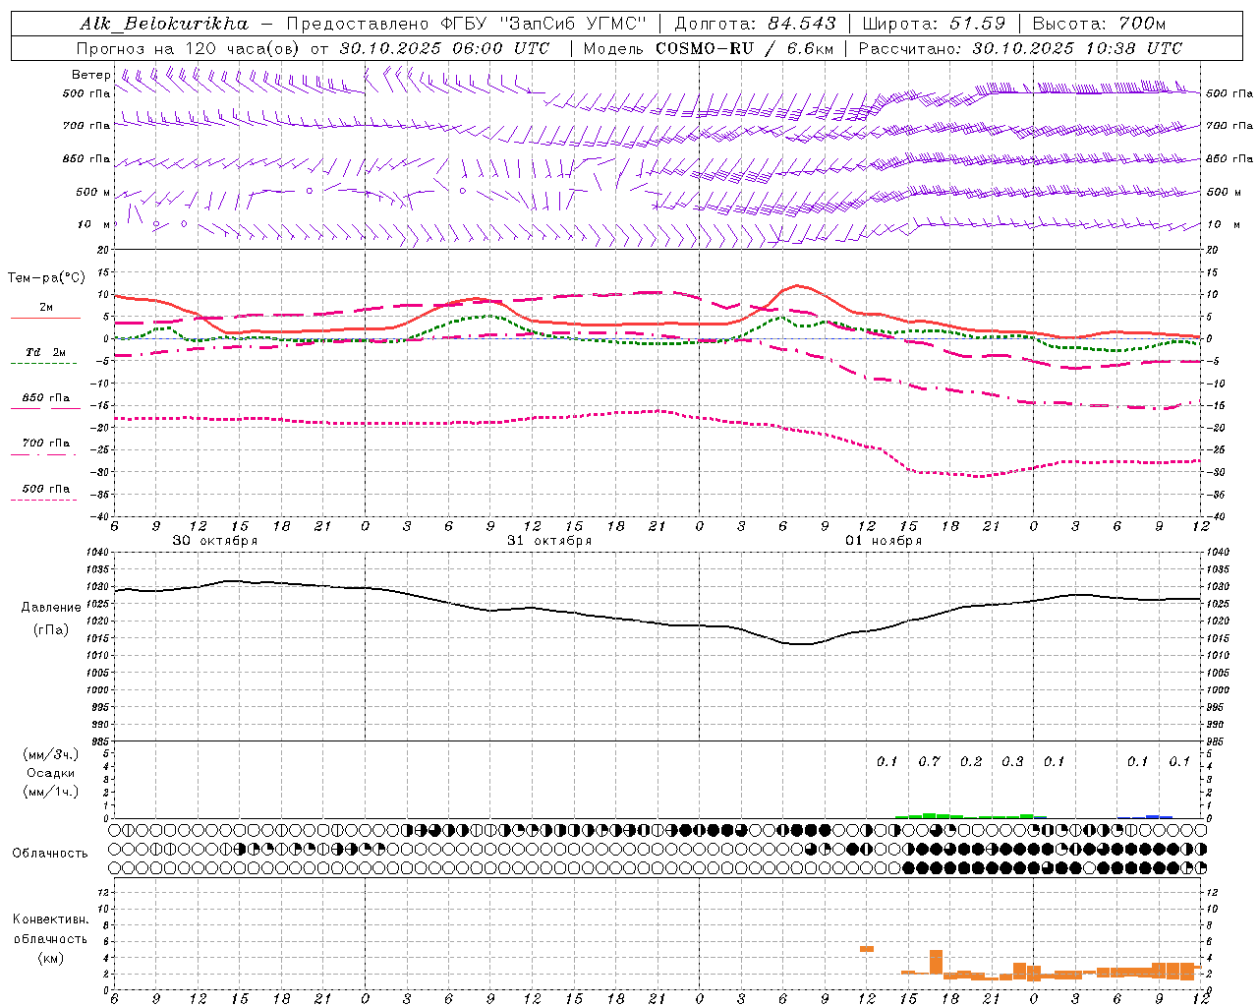Click the precipitation value 0.2

(x=971, y=762)
